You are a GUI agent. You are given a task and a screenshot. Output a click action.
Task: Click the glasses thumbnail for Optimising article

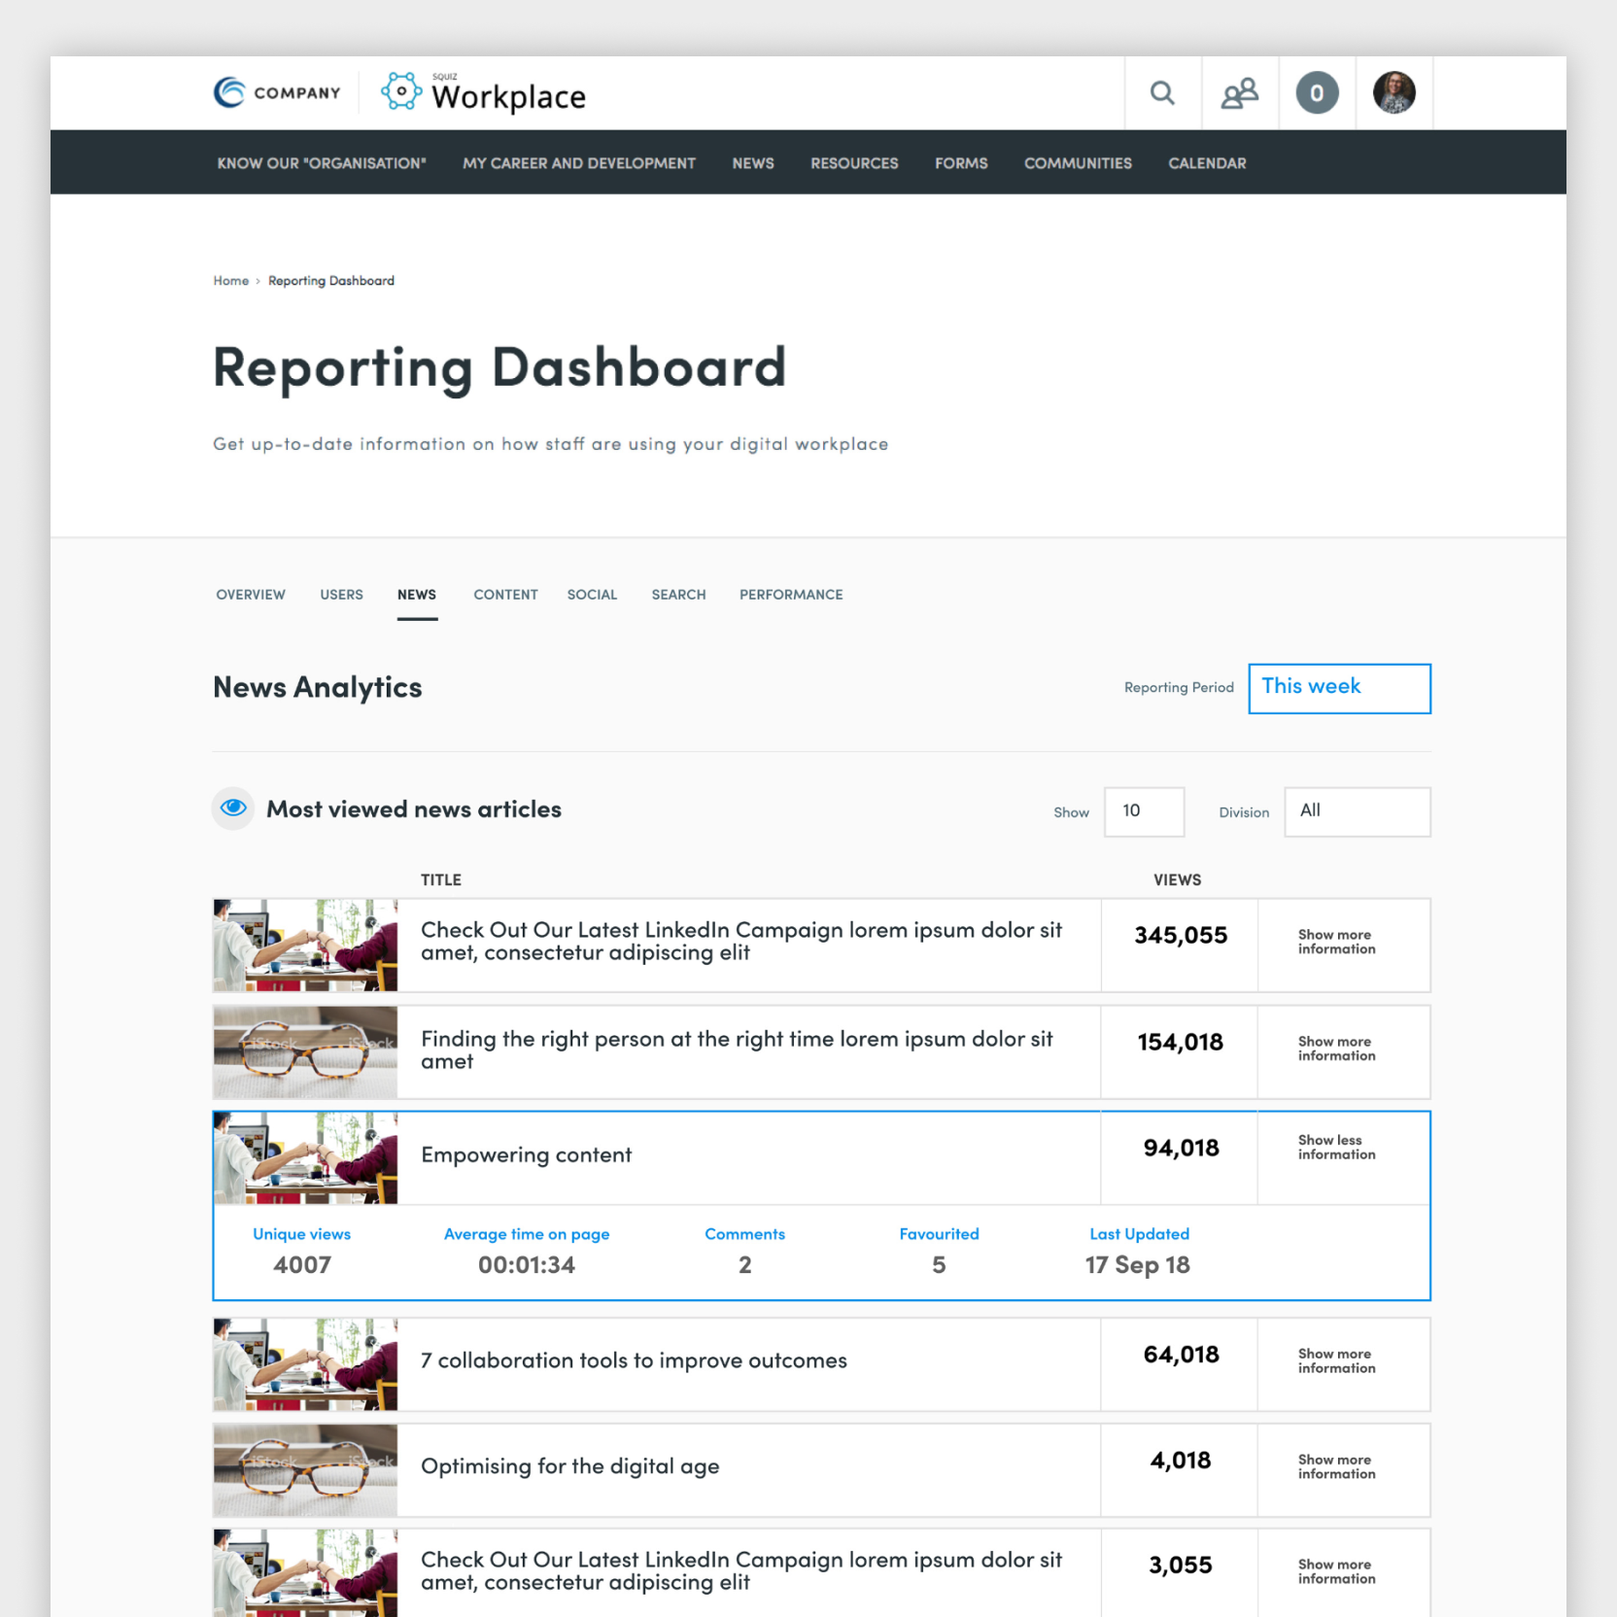pyautogui.click(x=305, y=1470)
